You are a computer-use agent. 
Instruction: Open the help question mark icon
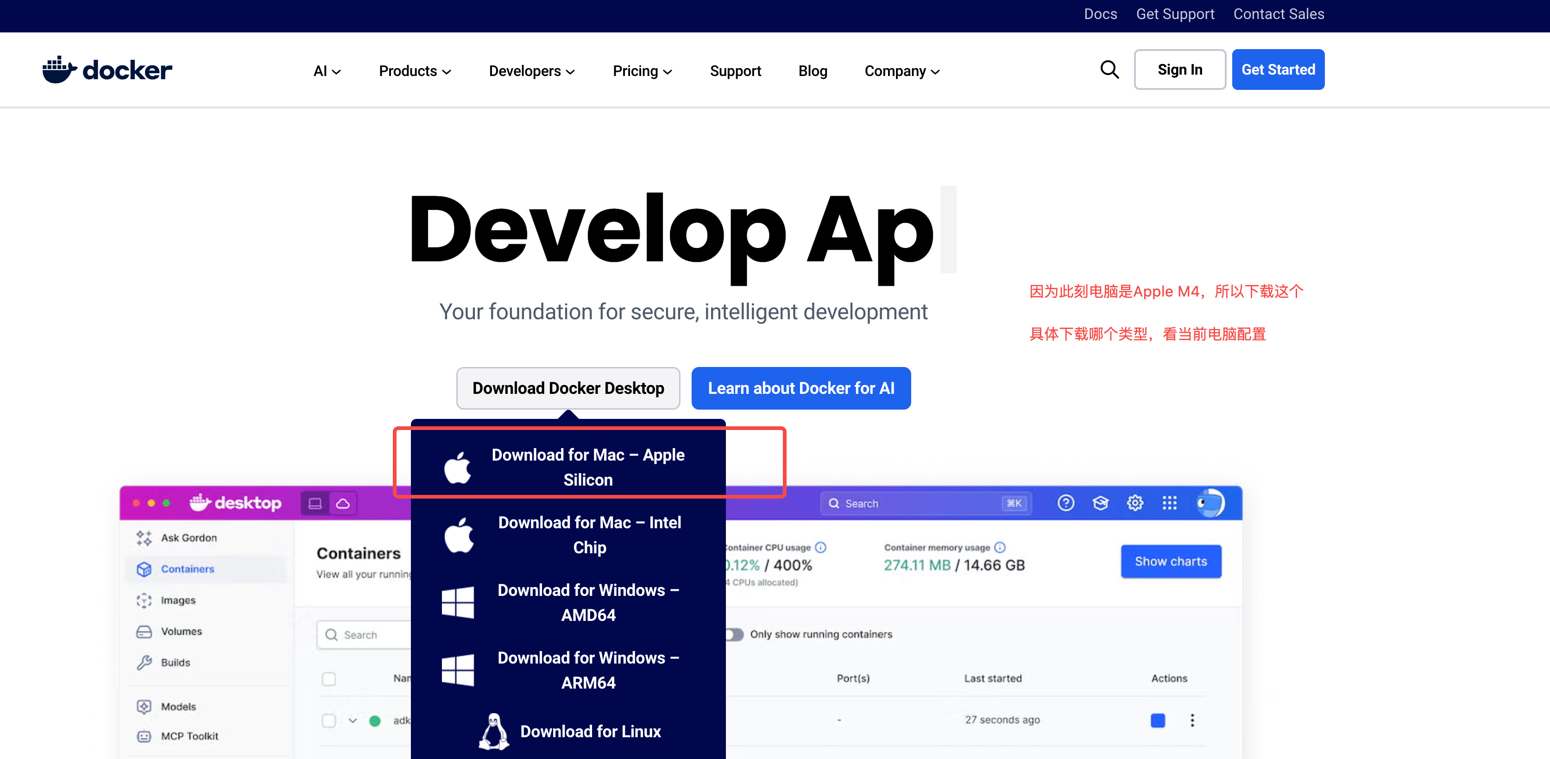tap(1065, 503)
